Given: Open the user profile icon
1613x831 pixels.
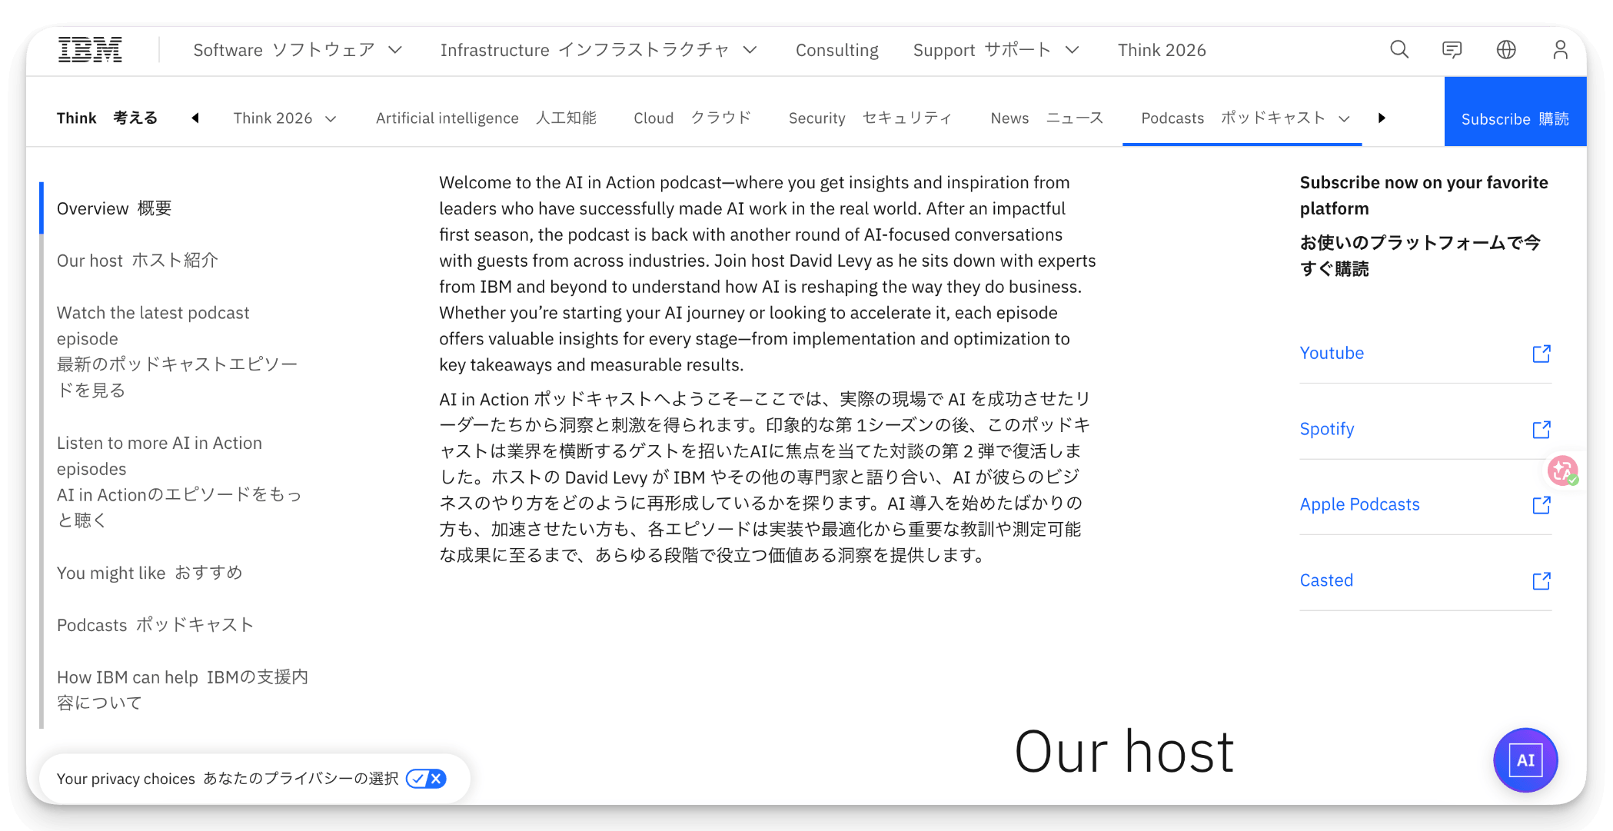Looking at the screenshot, I should pos(1560,50).
